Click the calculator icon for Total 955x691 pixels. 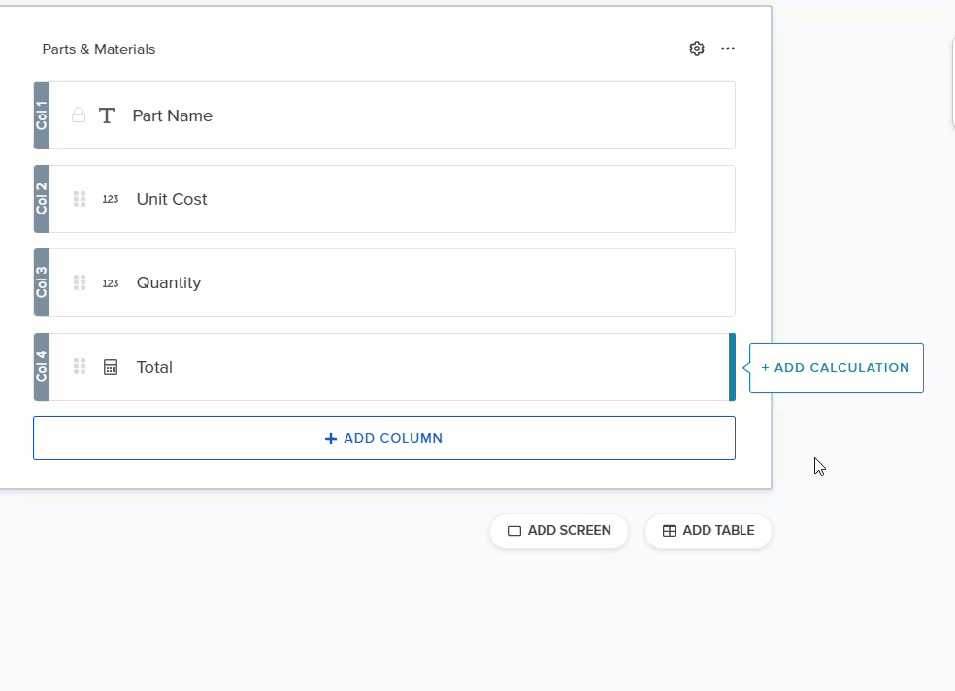pyautogui.click(x=111, y=367)
